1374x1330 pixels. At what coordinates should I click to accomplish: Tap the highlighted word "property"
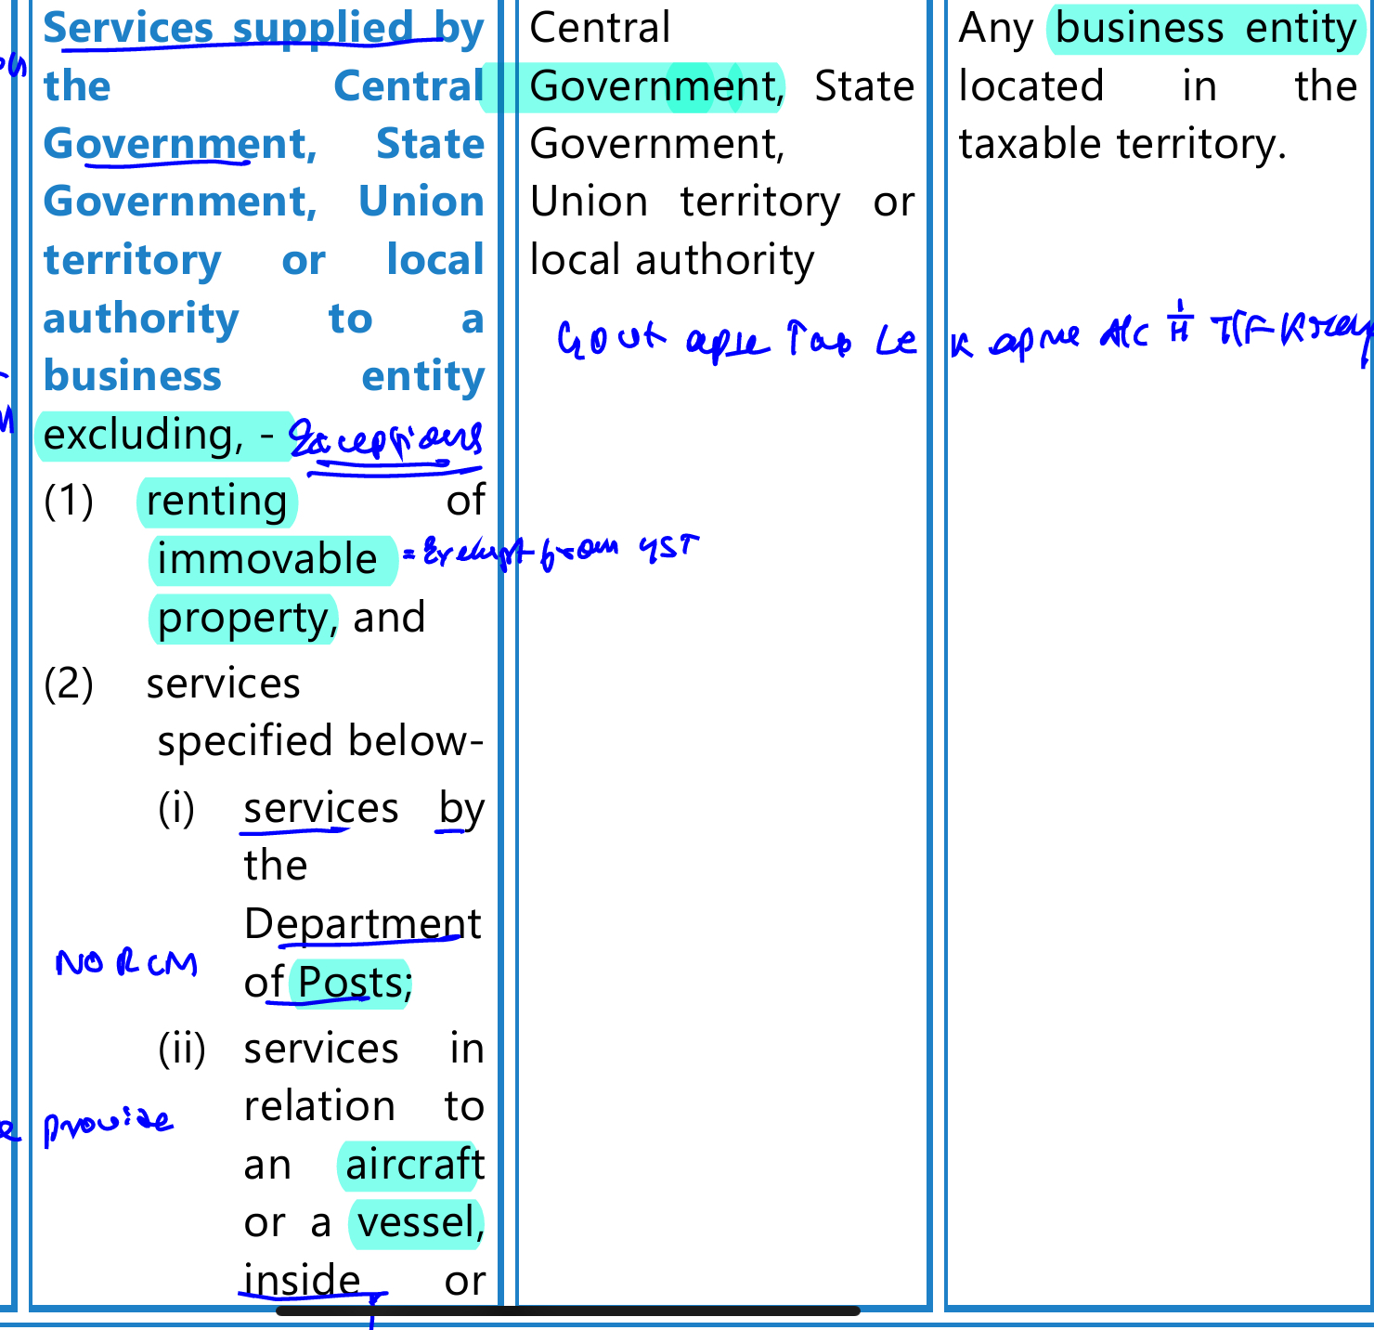tap(242, 619)
